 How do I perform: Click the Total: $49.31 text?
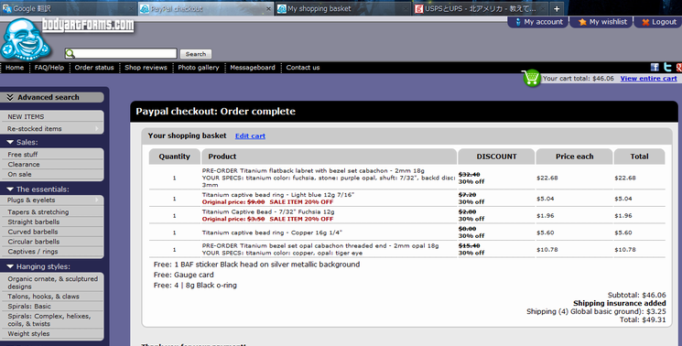point(643,319)
